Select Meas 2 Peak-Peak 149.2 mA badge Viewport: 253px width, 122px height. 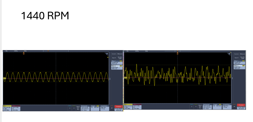click(x=117, y=67)
